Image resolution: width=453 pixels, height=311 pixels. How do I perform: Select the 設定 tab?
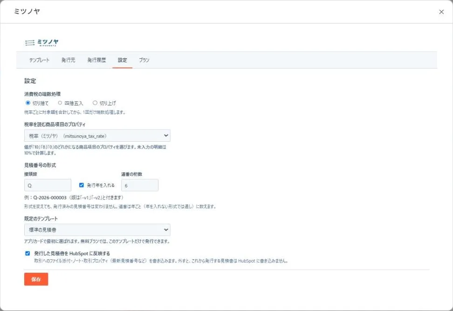pos(122,60)
